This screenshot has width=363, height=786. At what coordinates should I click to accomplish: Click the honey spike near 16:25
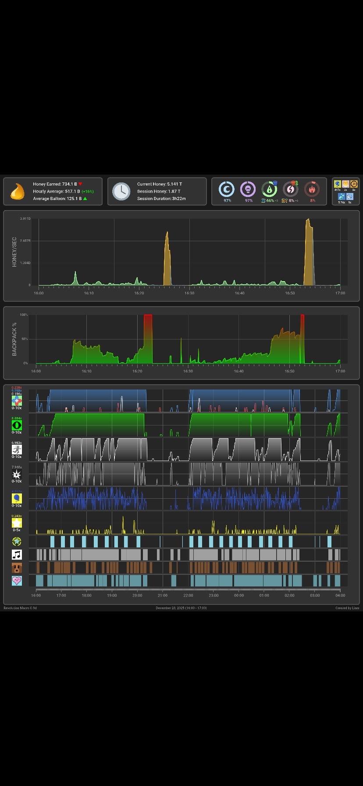point(167,259)
